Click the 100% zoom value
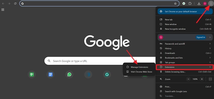Screen dimensions: 214x99 click(x=195, y=79)
